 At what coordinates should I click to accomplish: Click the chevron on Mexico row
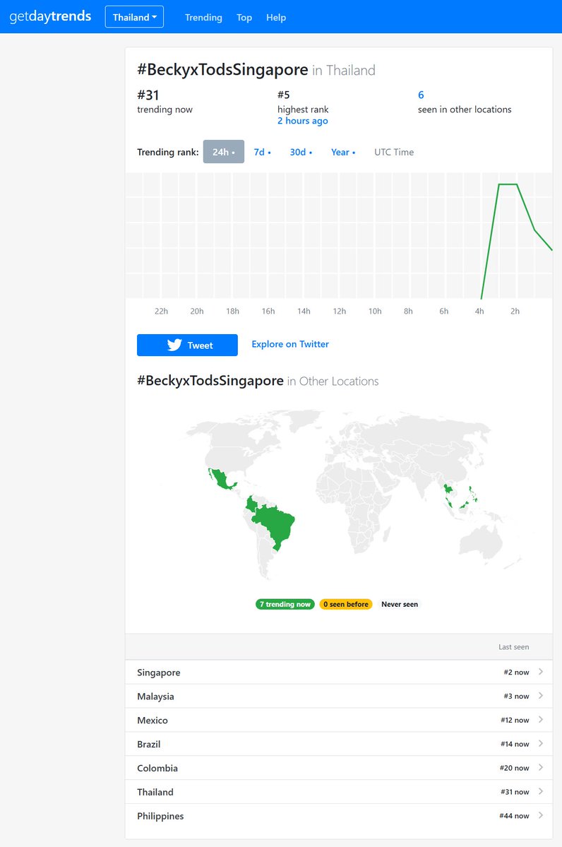pyautogui.click(x=540, y=720)
